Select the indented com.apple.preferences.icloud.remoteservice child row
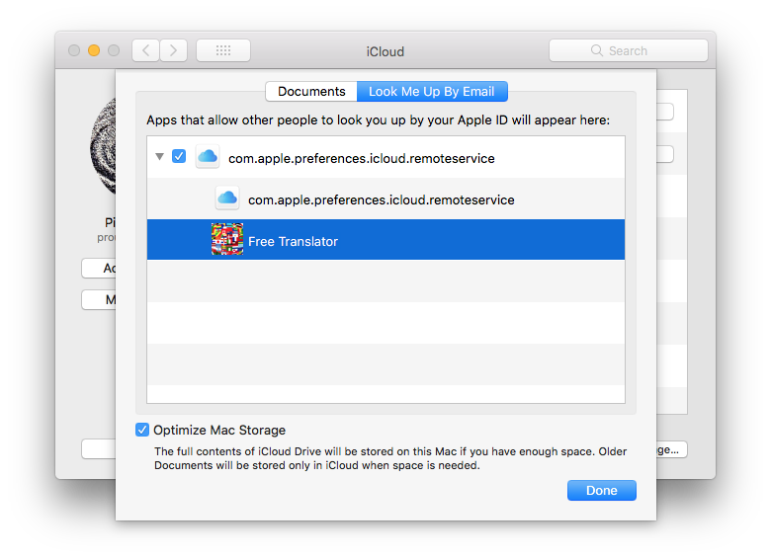 click(x=385, y=199)
